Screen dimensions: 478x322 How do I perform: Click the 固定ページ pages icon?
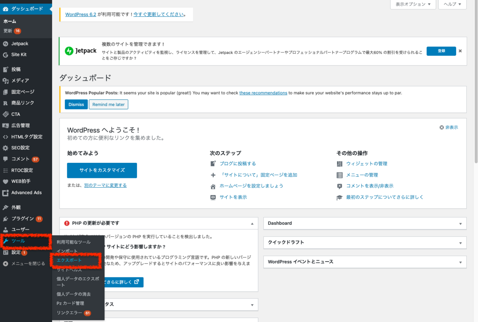pyautogui.click(x=6, y=92)
